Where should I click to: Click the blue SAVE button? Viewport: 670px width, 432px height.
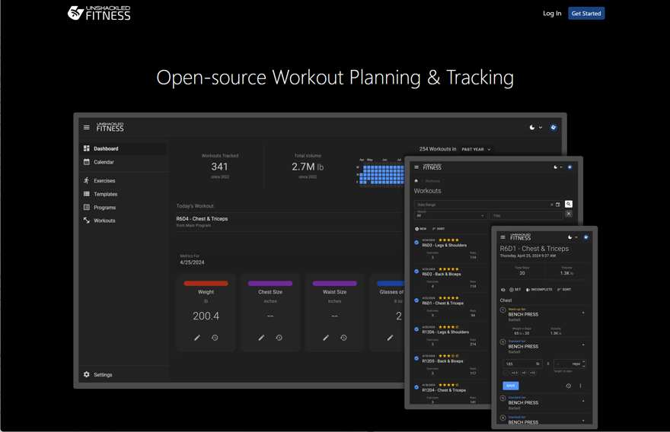[511, 386]
